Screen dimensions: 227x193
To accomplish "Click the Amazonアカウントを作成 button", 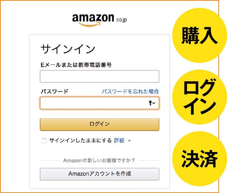I will [x=100, y=174].
